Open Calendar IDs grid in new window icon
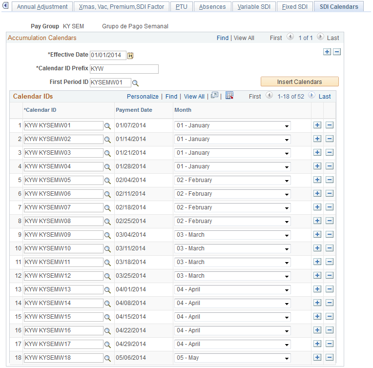 pyautogui.click(x=214, y=95)
